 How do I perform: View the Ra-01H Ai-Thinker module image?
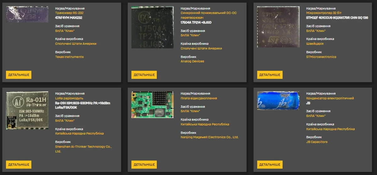click(x=27, y=110)
